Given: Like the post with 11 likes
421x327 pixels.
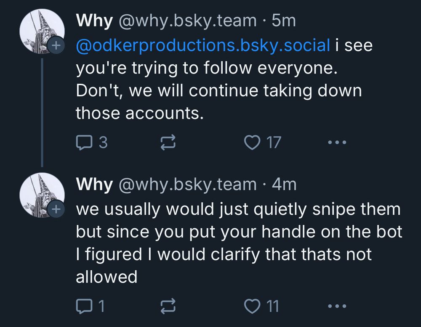Looking at the screenshot, I should pyautogui.click(x=253, y=306).
